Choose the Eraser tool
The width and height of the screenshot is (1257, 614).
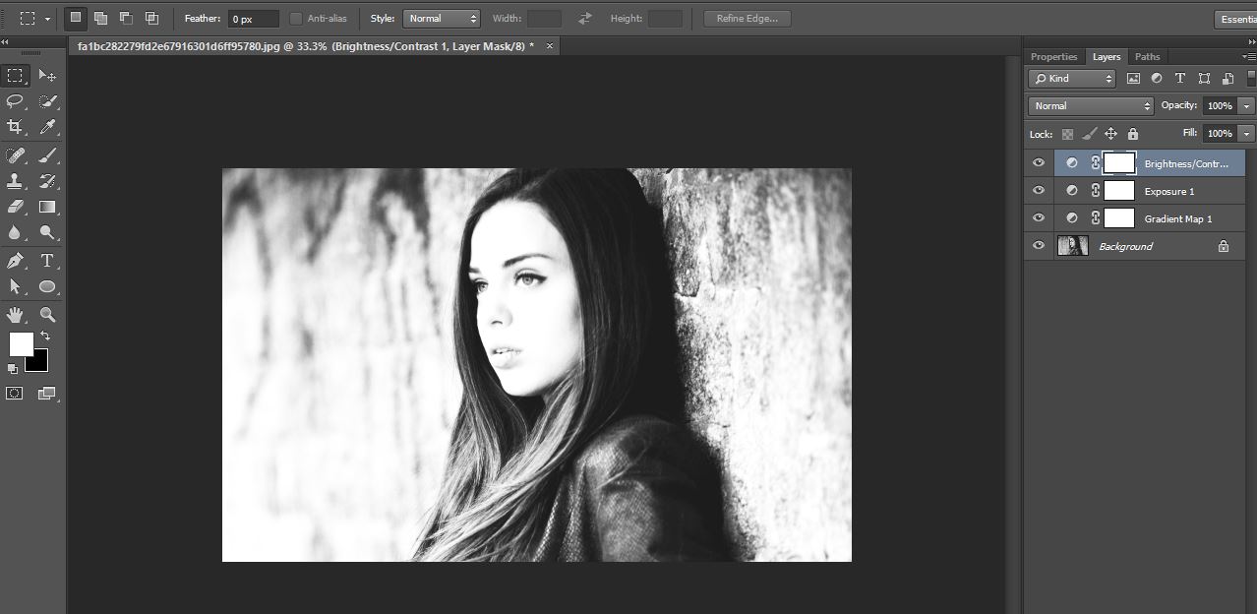(x=16, y=207)
